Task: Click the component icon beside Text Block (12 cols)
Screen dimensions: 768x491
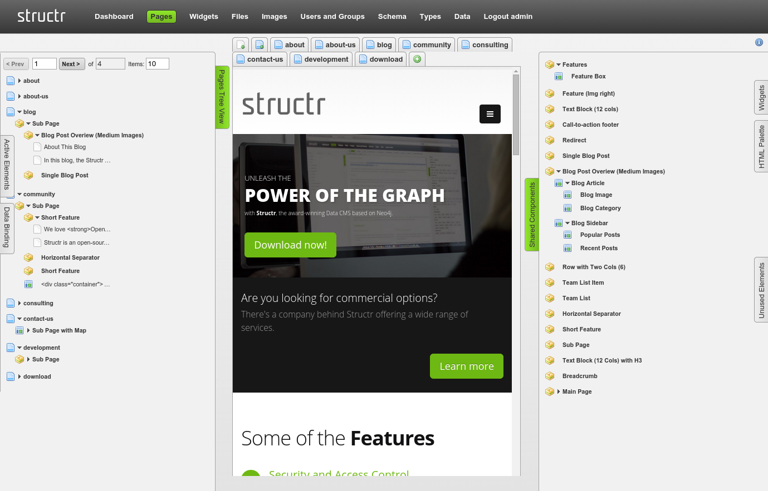Action: [x=550, y=109]
